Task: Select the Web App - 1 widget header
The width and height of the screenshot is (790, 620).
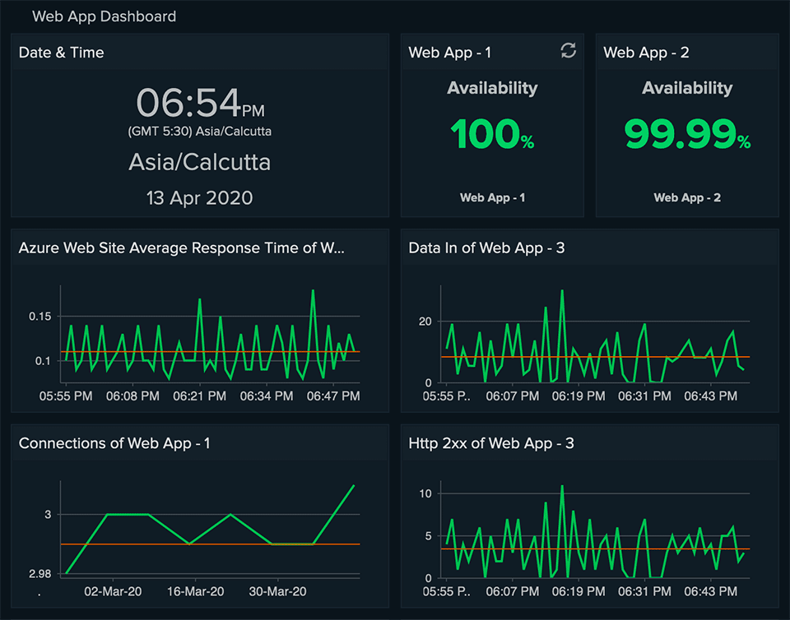Action: 449,51
